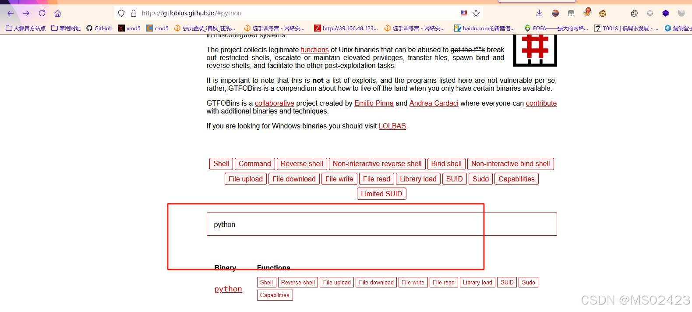Filter by Capabilities function
Viewport: 692px width, 312px height.
pos(516,179)
